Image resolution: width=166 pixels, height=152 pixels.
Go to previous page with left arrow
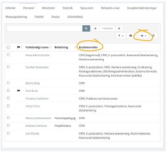(96, 28)
